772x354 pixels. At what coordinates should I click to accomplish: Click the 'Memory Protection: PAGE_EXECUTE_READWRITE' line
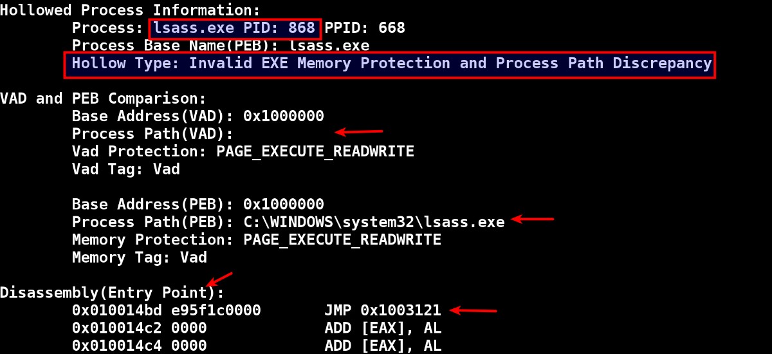256,239
